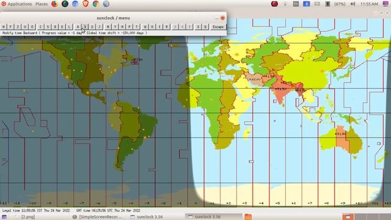Click the X key to execute a command
391x220 pixels.
pyautogui.click(x=198, y=27)
